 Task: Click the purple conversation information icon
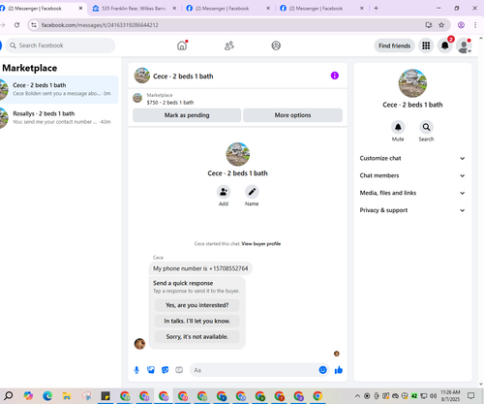click(x=335, y=76)
